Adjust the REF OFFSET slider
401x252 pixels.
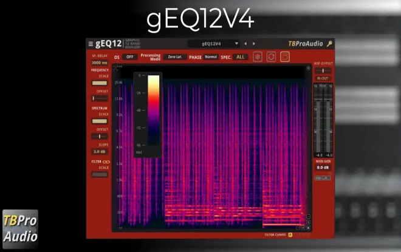pyautogui.click(x=323, y=70)
